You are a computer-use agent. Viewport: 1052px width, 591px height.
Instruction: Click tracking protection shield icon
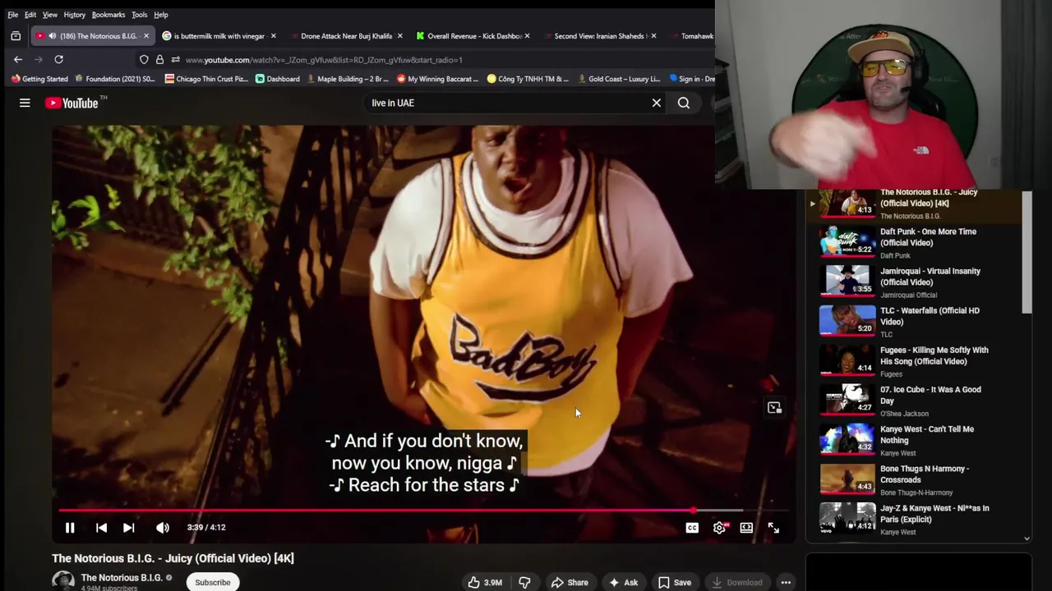point(144,59)
